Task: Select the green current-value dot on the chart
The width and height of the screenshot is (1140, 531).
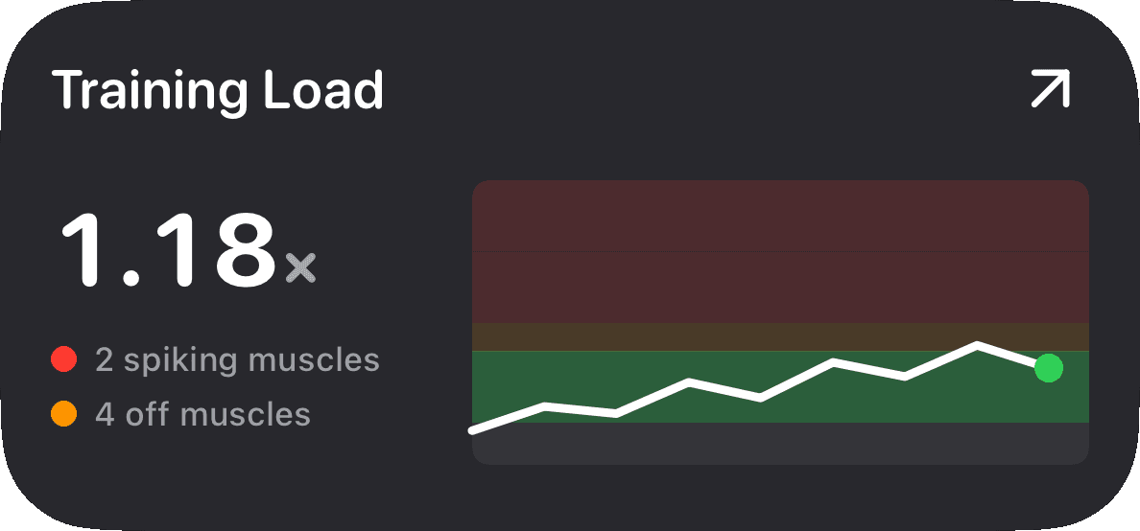Action: (1049, 368)
